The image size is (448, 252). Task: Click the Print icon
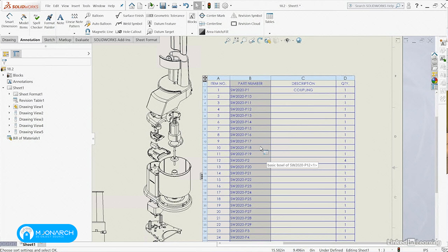tap(174, 6)
